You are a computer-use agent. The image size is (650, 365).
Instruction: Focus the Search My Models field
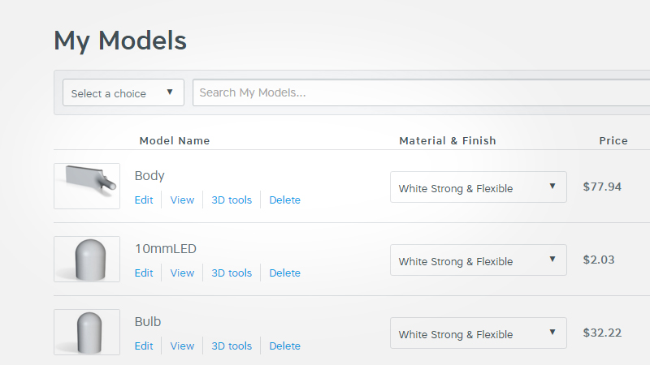click(421, 92)
